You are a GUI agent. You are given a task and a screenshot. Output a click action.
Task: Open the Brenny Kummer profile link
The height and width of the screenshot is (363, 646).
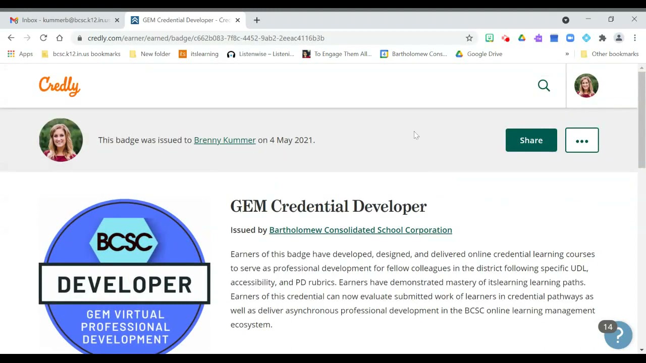[x=225, y=140]
